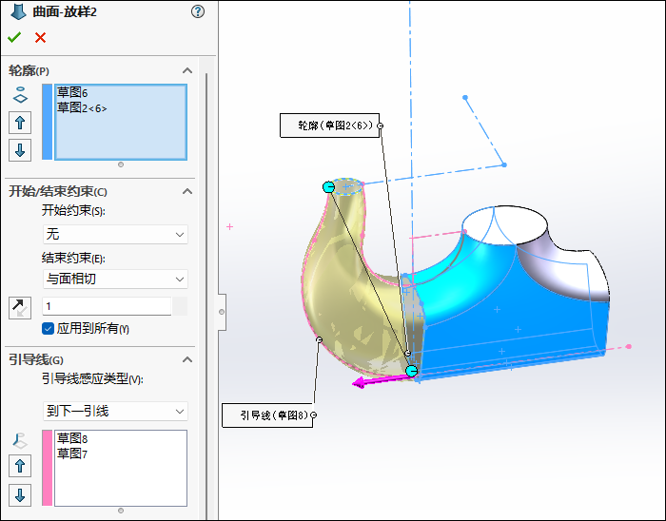
Task: Open the help question mark icon
Action: (198, 11)
